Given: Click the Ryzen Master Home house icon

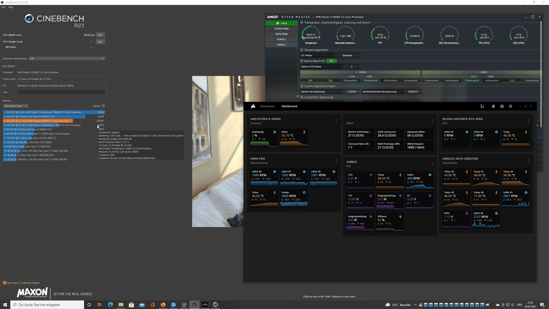Looking at the screenshot, I should click(277, 23).
